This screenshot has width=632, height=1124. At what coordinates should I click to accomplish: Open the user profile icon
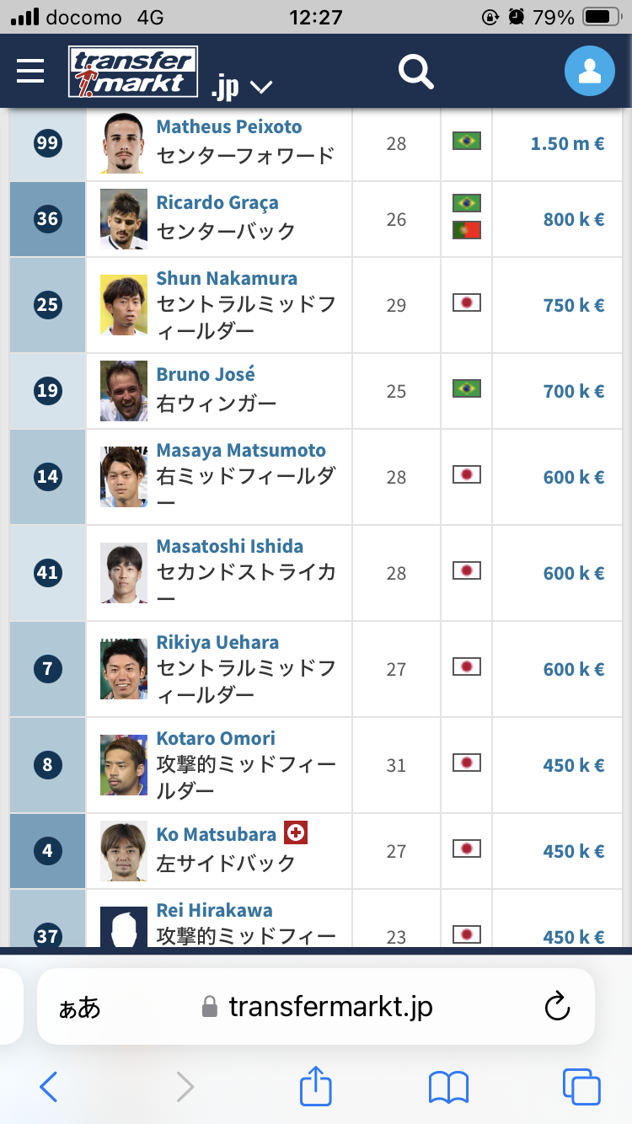[x=590, y=71]
